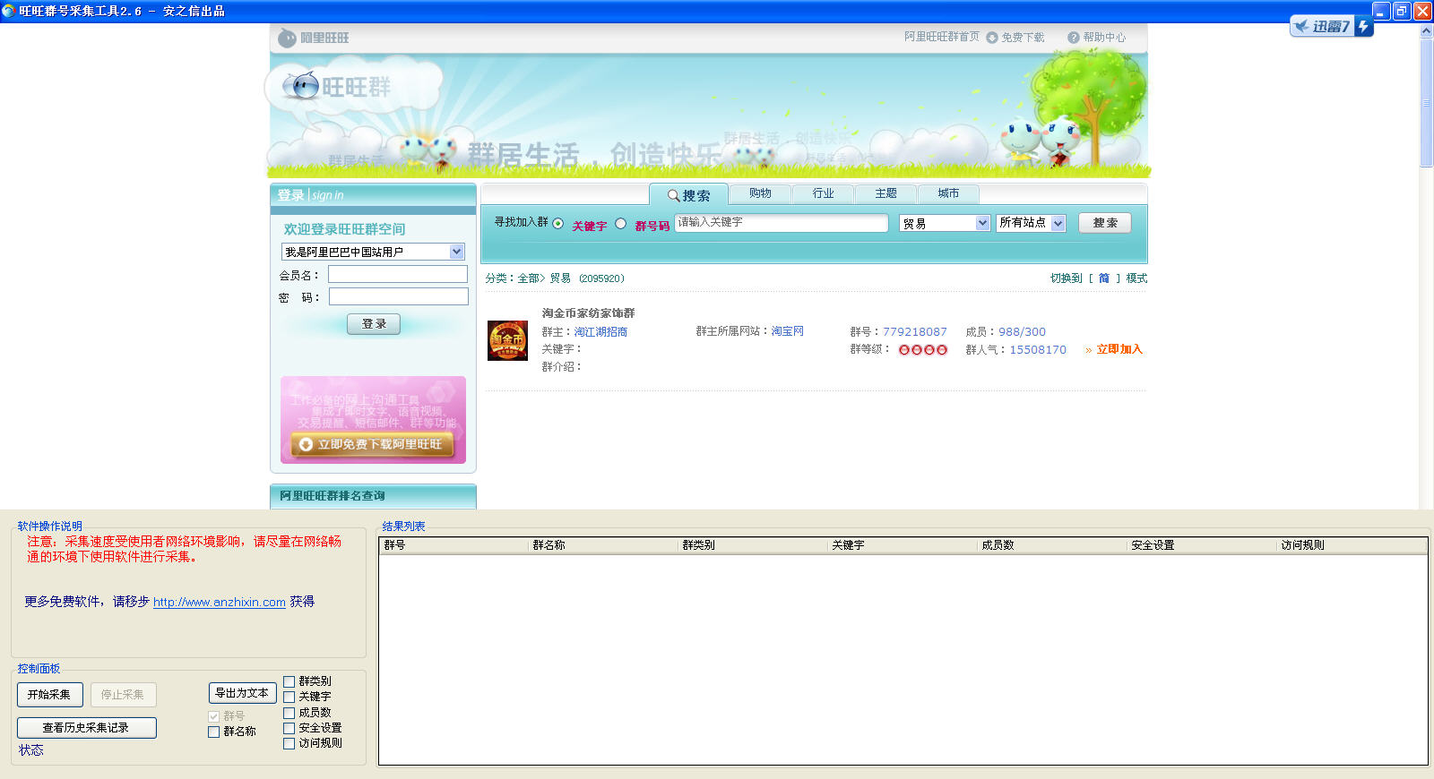Click the 群号 column header
The image size is (1434, 779).
(454, 544)
